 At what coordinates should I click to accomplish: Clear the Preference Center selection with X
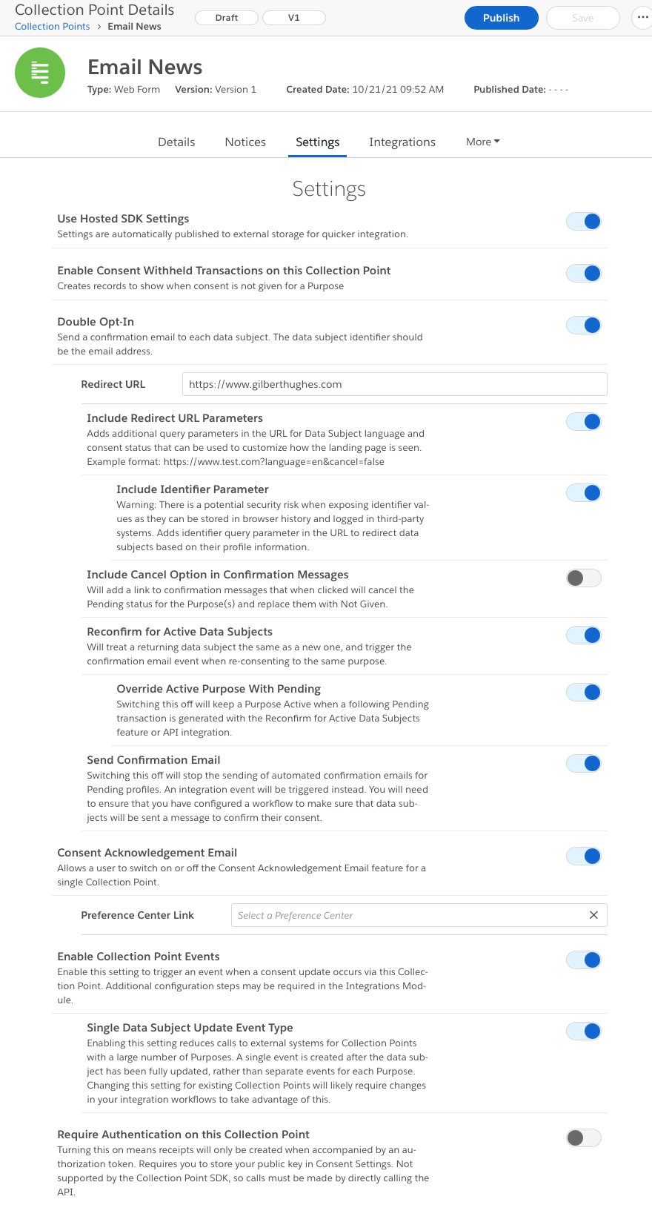pos(593,915)
